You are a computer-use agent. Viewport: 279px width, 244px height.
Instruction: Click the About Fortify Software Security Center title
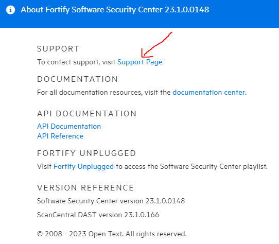[115, 10]
